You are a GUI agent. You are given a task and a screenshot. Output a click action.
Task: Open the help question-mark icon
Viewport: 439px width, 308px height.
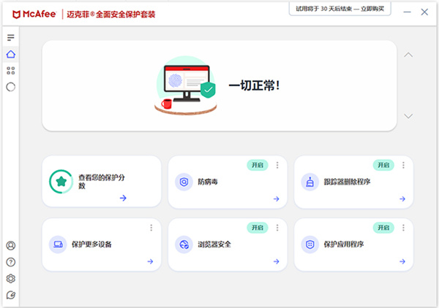10,262
